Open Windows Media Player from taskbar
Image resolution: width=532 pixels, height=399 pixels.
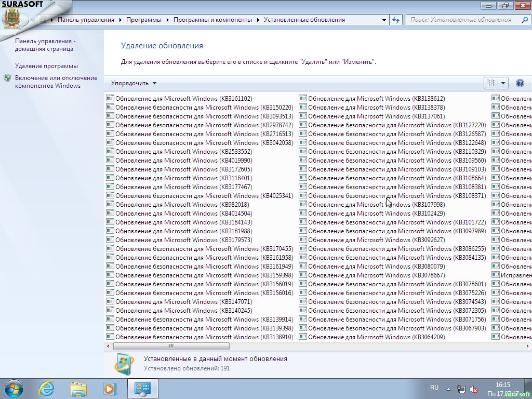[110, 389]
